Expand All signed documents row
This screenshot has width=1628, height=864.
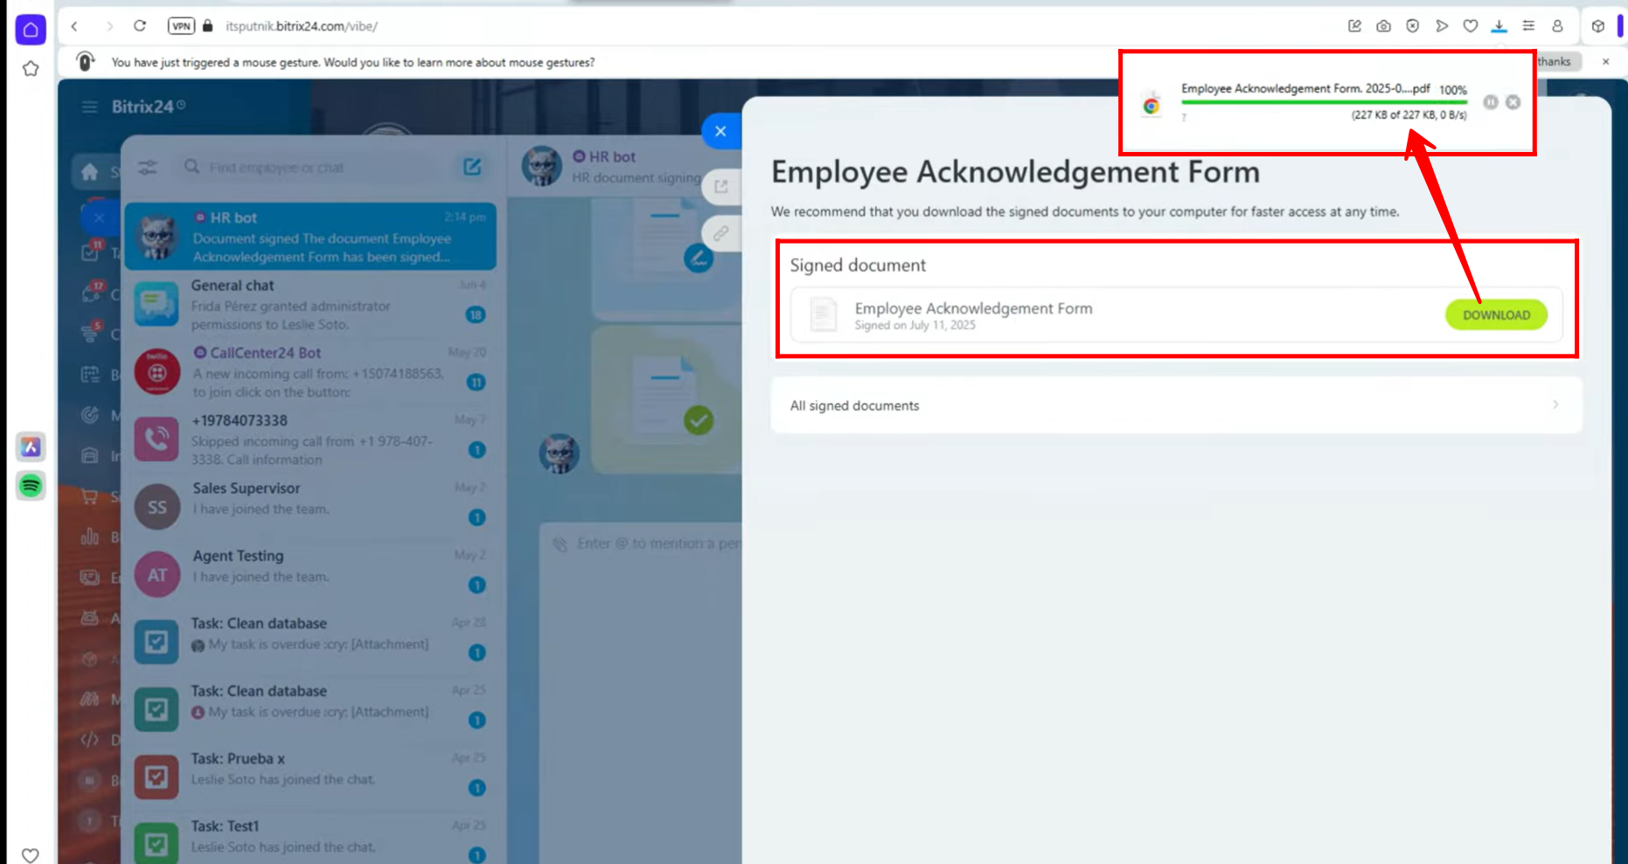[x=1176, y=405]
